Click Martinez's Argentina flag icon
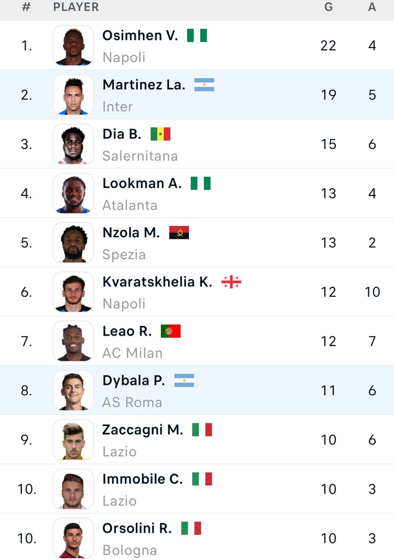 (x=204, y=85)
